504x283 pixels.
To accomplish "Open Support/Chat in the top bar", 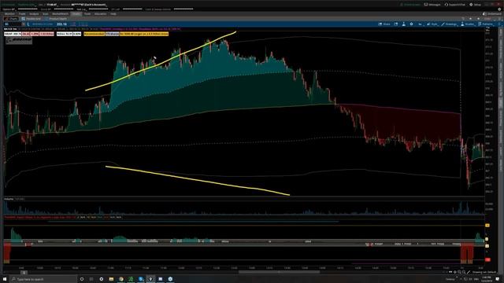I will 455,5.
